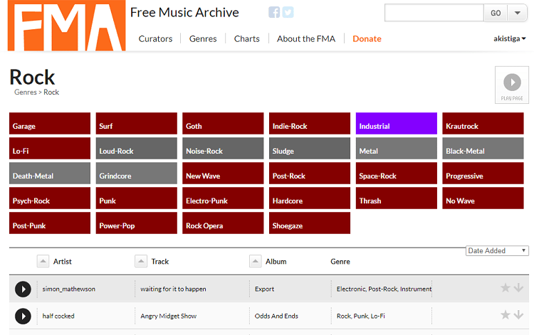Screen dimensions: 534x335
Task: Select the Grindcore tile
Action: pos(136,173)
